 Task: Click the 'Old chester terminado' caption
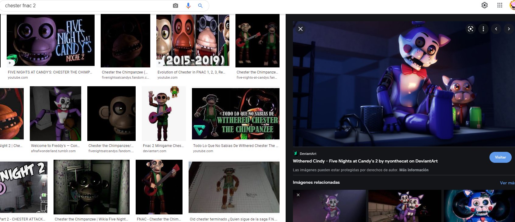[234, 219]
